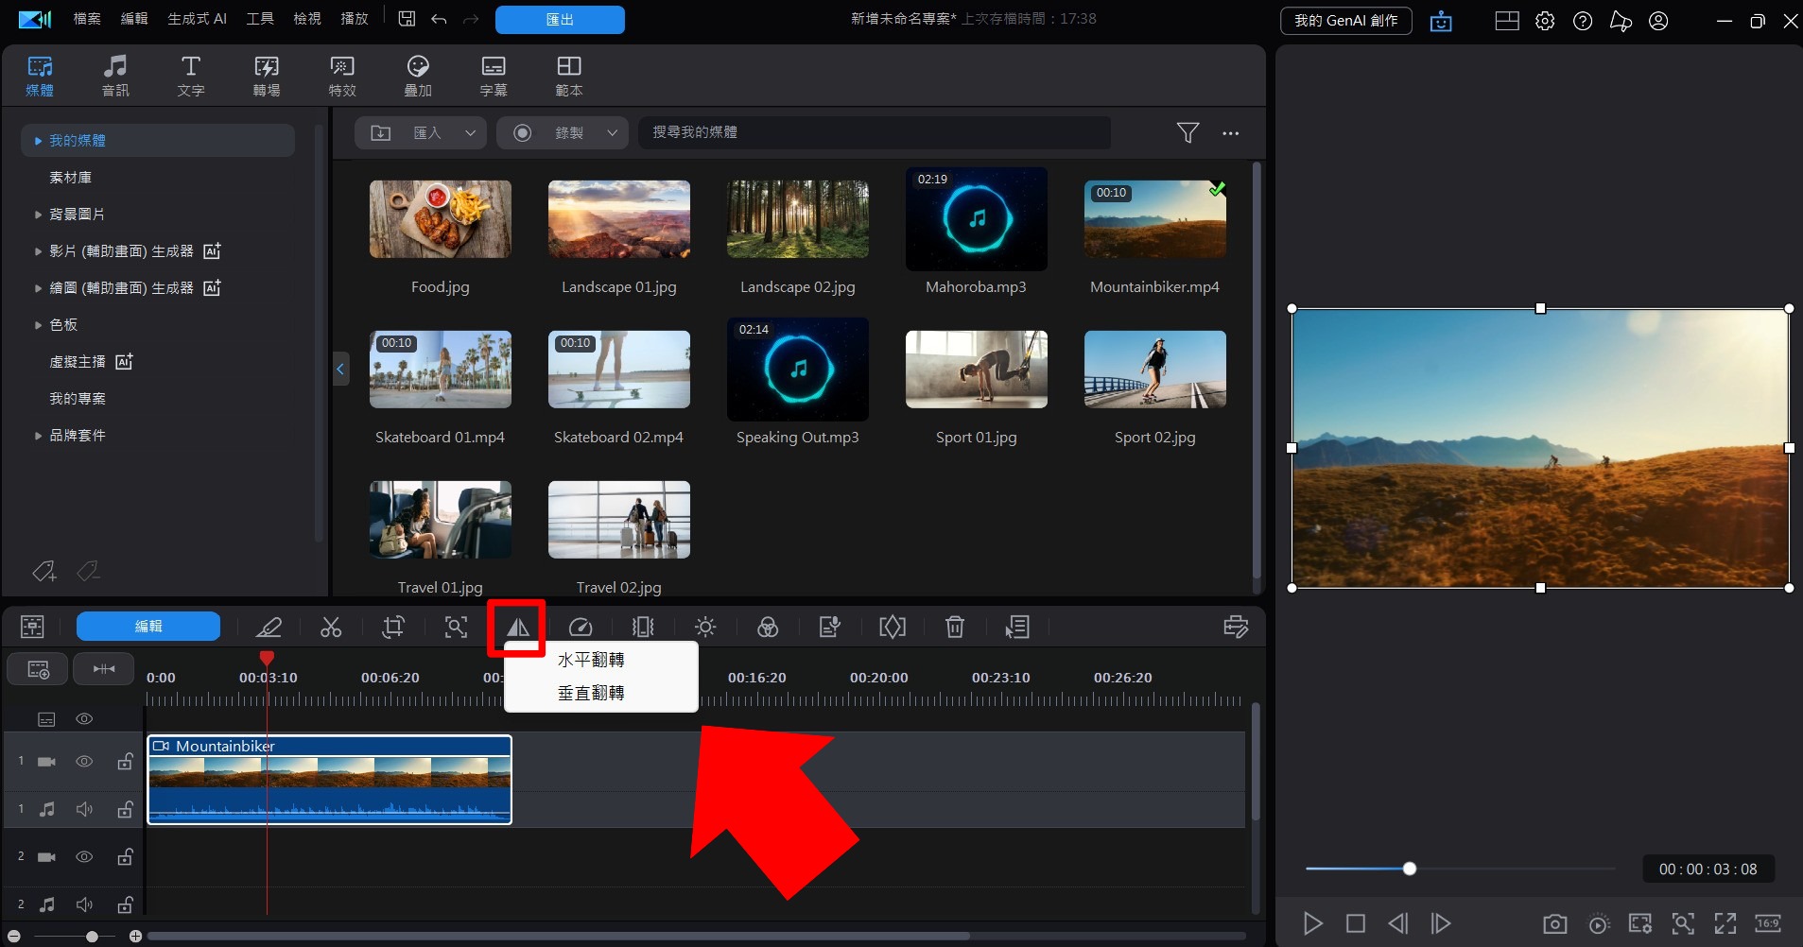Stop the preview playback
The image size is (1803, 947).
click(1356, 923)
